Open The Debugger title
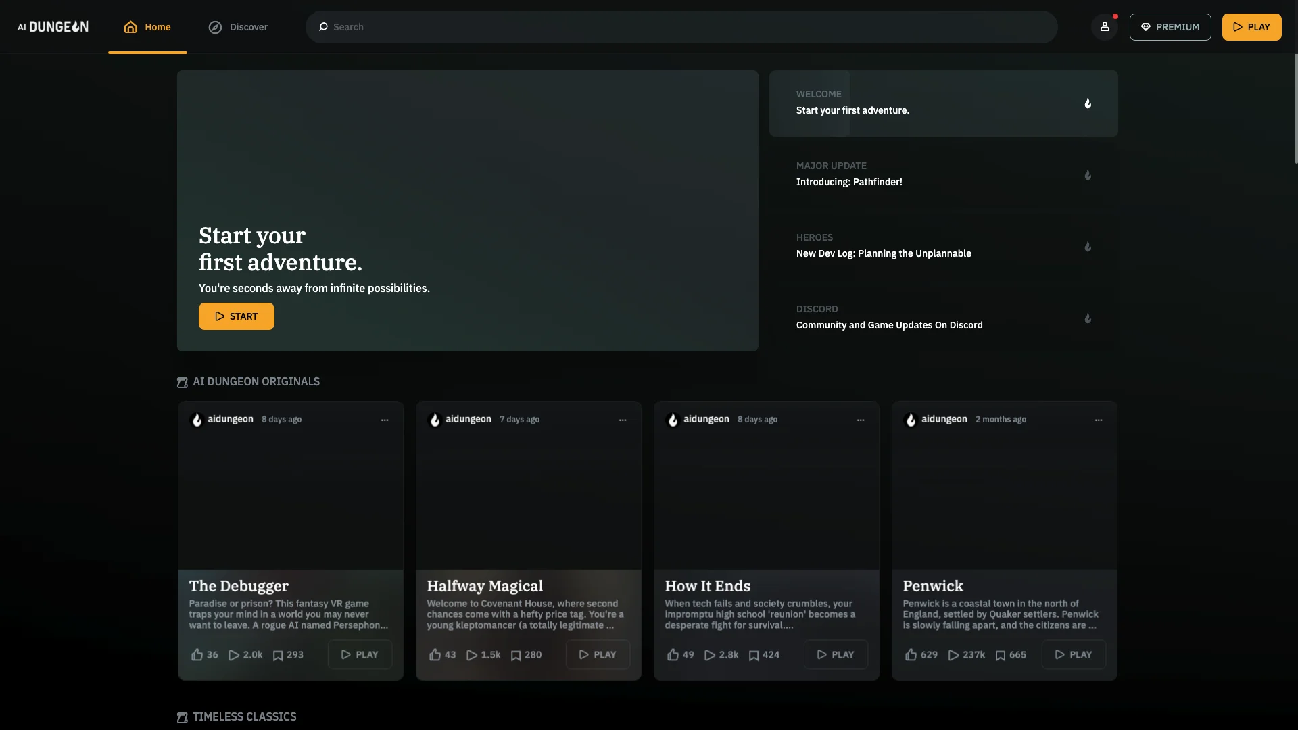The width and height of the screenshot is (1298, 730). pyautogui.click(x=239, y=586)
